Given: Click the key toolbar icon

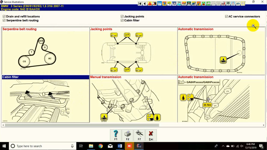Looking at the screenshot, I should pyautogui.click(x=238, y=3).
